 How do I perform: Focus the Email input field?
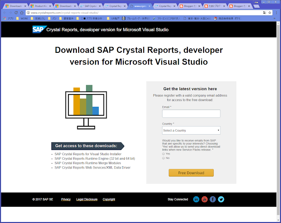pyautogui.click(x=191, y=113)
